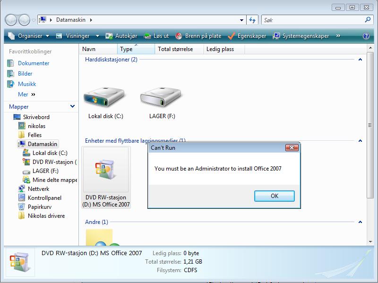Image resolution: width=378 pixels, height=283 pixels.
Task: Click Løs ut to eject the disc
Action: point(156,36)
